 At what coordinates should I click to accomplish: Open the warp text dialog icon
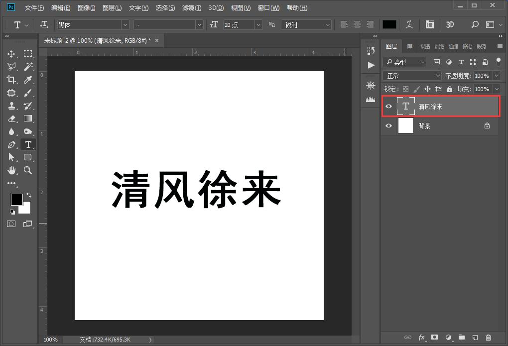point(409,24)
